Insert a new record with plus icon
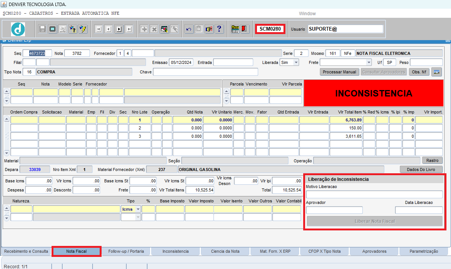 pyautogui.click(x=144, y=29)
